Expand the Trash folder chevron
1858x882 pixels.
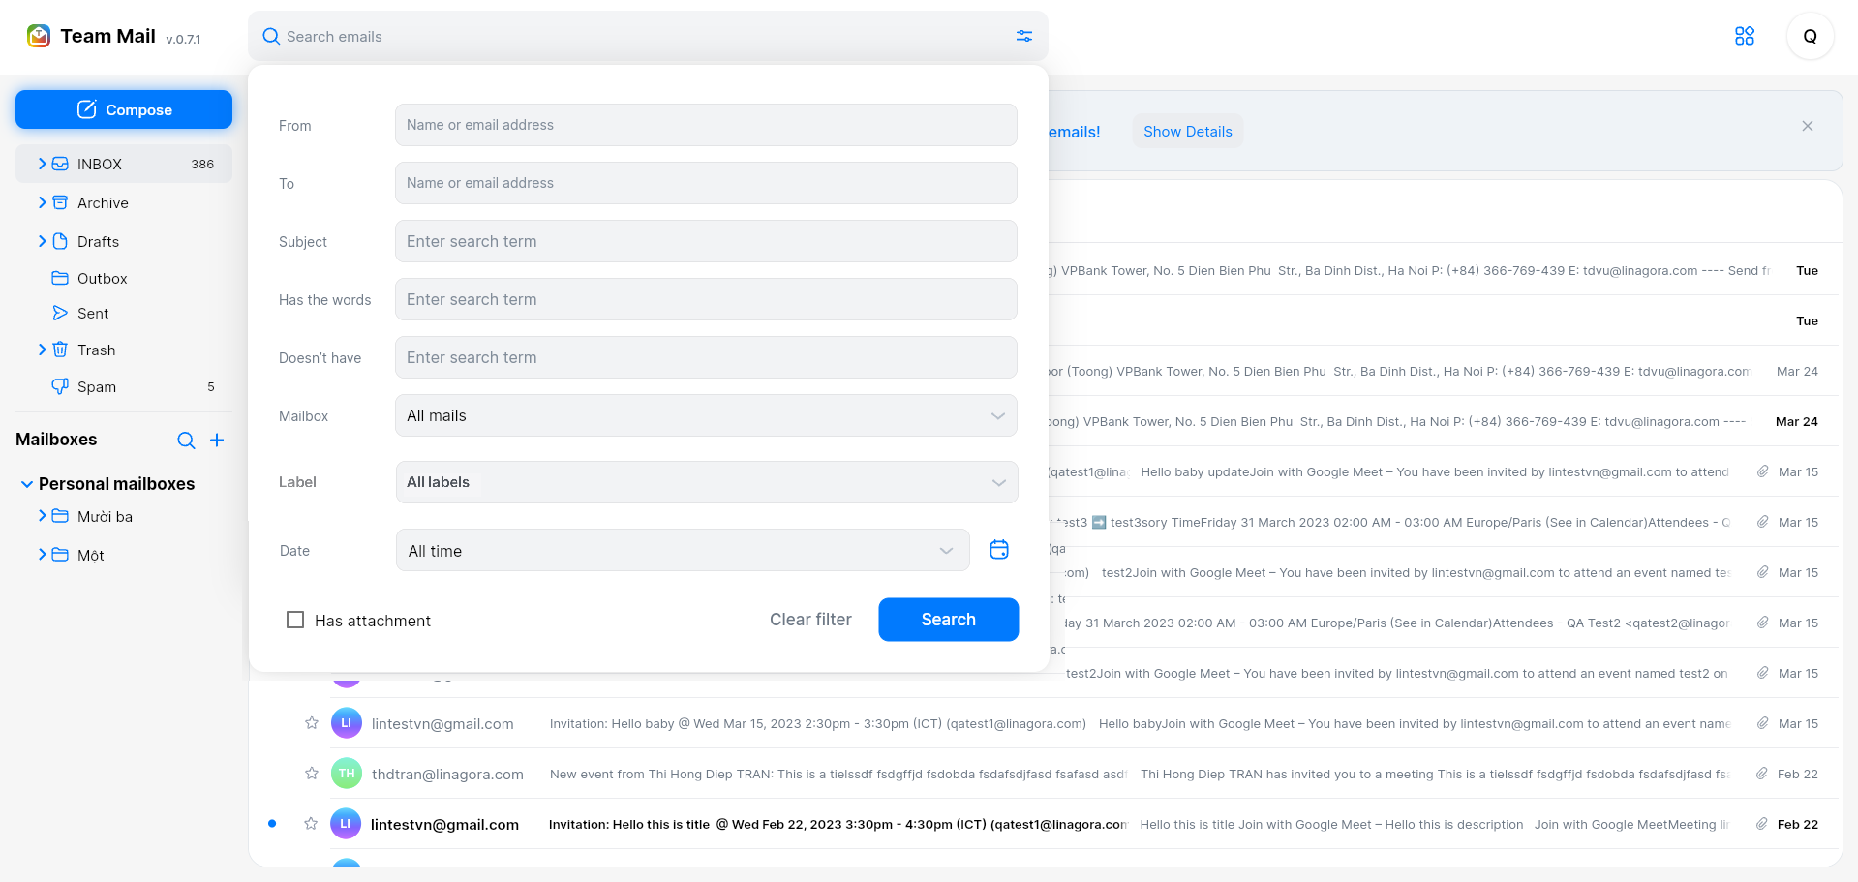pos(42,350)
